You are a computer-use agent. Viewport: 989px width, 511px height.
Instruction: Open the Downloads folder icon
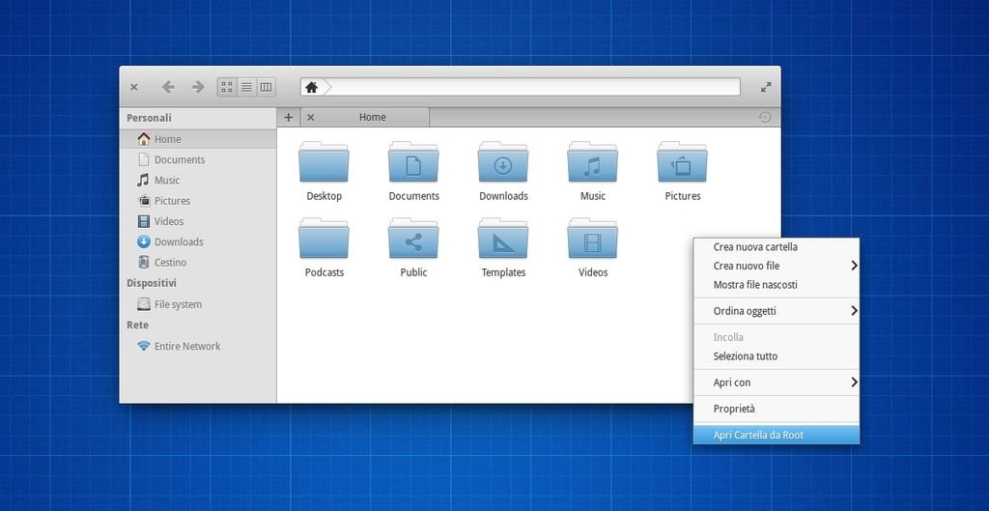(x=503, y=163)
